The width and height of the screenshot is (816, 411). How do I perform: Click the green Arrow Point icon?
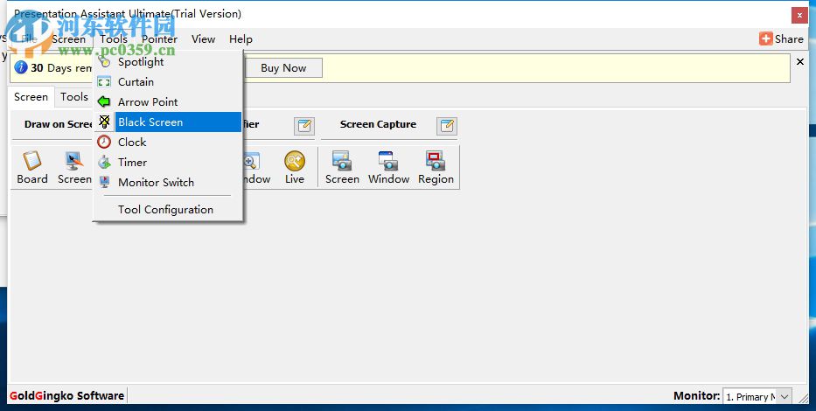[x=105, y=102]
